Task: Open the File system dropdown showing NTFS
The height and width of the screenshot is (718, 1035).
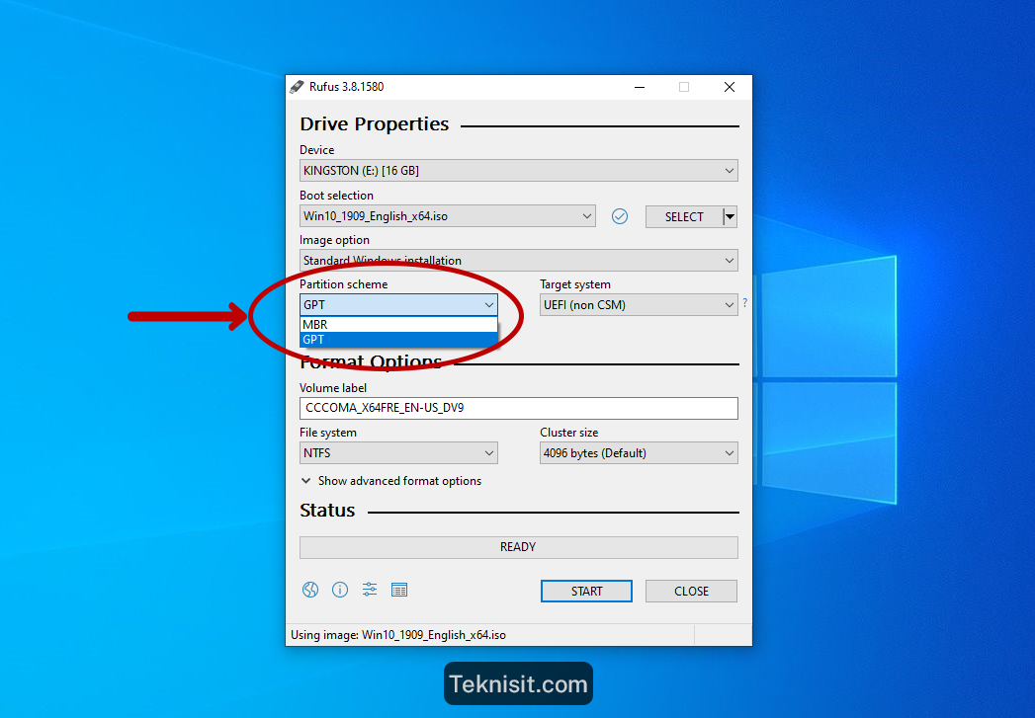Action: pyautogui.click(x=398, y=453)
